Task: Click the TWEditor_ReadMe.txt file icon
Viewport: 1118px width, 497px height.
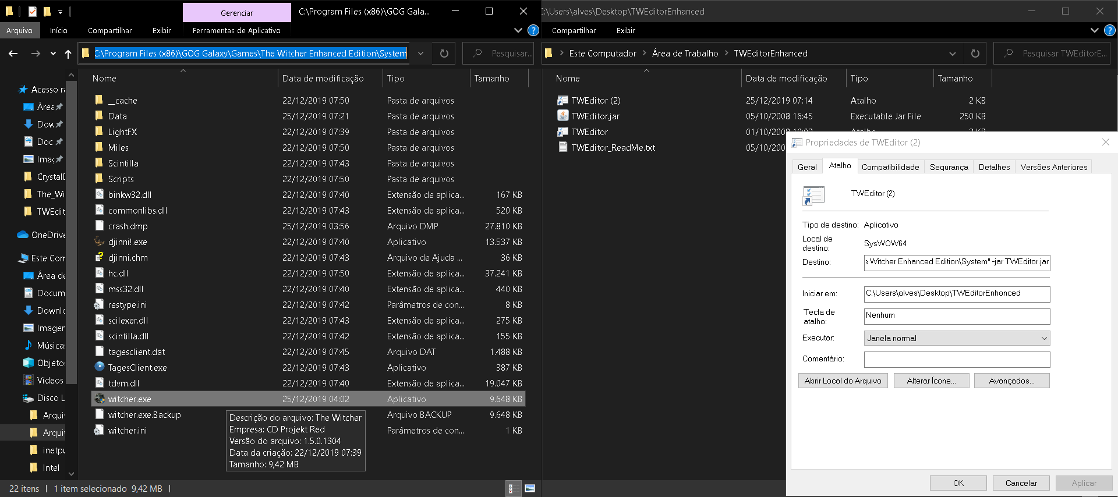Action: (562, 148)
